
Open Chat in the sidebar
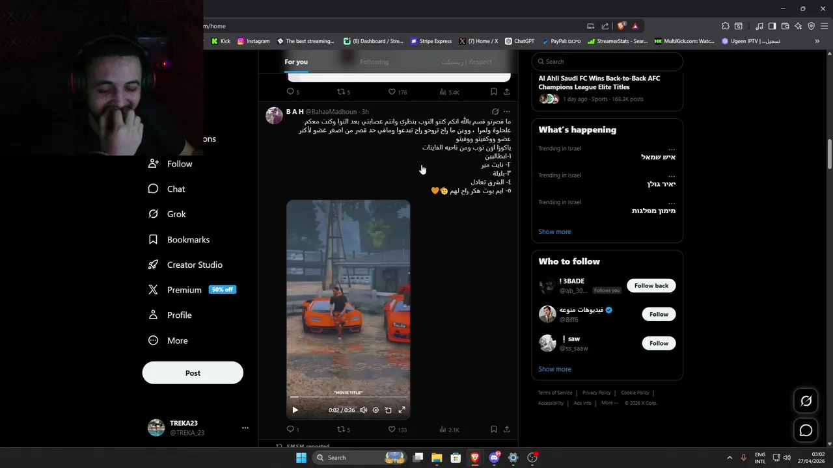pos(167,189)
